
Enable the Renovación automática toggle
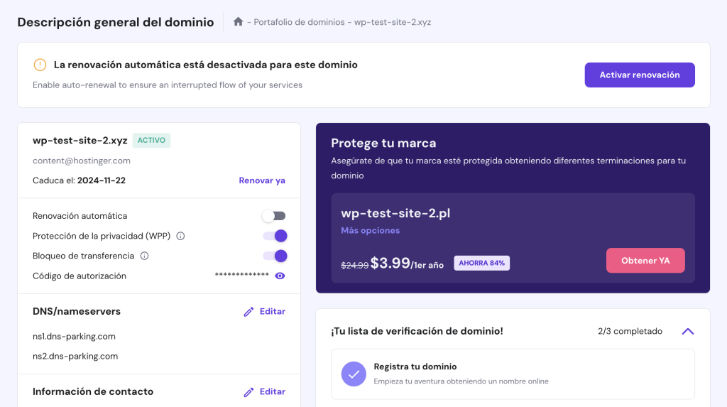pyautogui.click(x=274, y=216)
